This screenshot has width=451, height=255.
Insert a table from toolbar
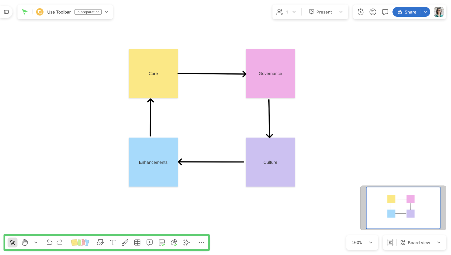137,242
